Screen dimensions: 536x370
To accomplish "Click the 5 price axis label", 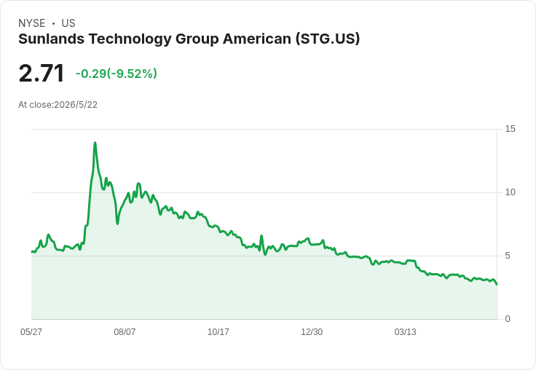I will [x=508, y=256].
